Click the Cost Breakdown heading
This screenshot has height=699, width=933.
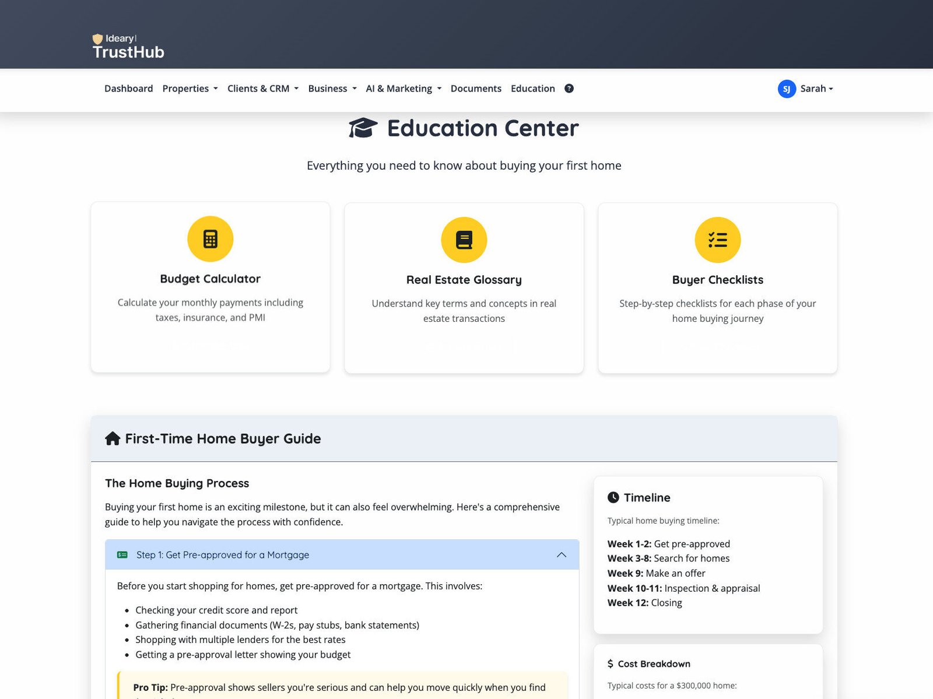pyautogui.click(x=654, y=664)
